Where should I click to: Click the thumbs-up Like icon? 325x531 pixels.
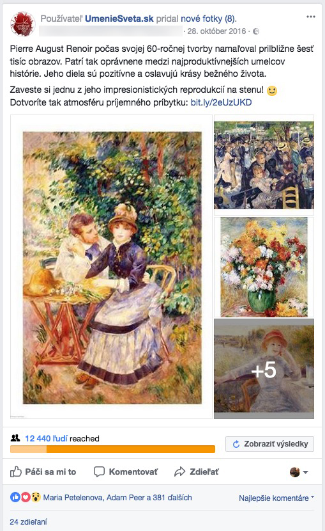click(x=15, y=472)
